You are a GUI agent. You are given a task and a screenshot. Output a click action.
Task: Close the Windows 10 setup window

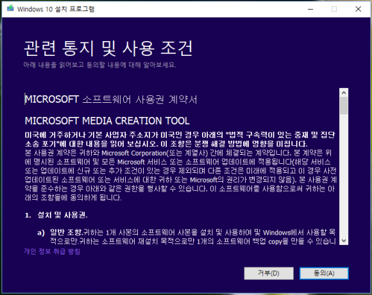358,9
